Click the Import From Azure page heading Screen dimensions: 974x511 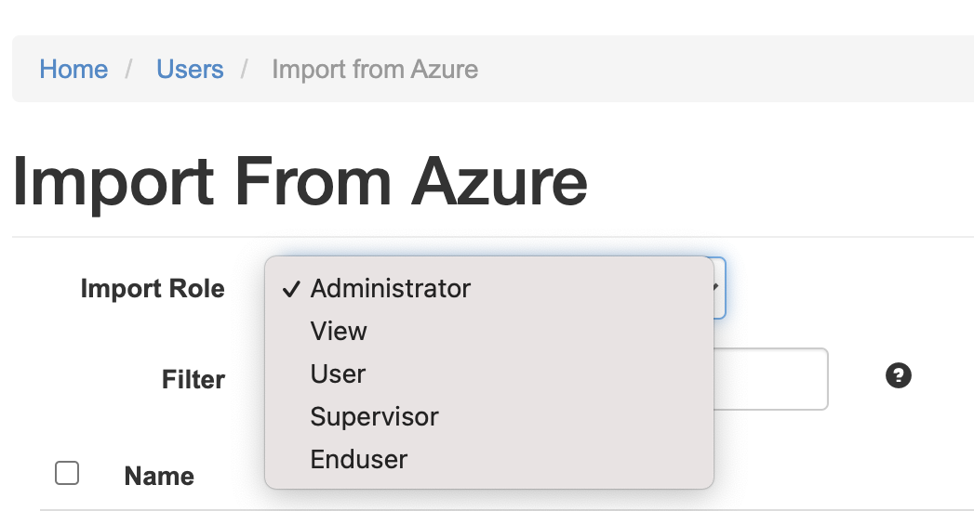[x=300, y=181]
